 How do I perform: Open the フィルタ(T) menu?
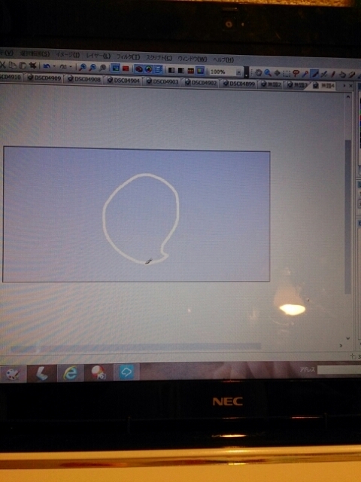(128, 57)
